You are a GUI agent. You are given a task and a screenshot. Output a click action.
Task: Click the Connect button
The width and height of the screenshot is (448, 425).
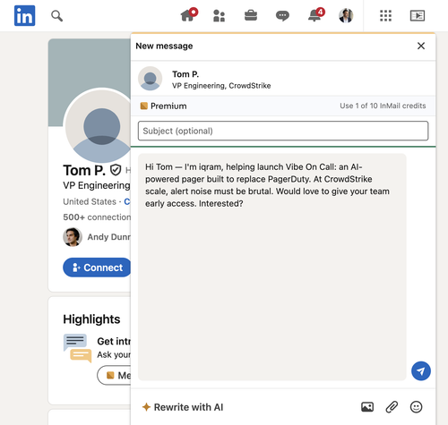[97, 268]
